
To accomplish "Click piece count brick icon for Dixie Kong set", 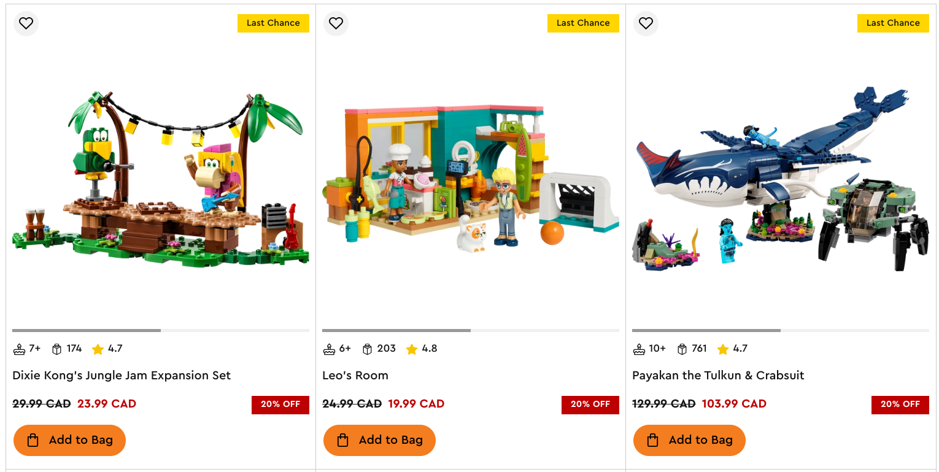I will tap(57, 349).
